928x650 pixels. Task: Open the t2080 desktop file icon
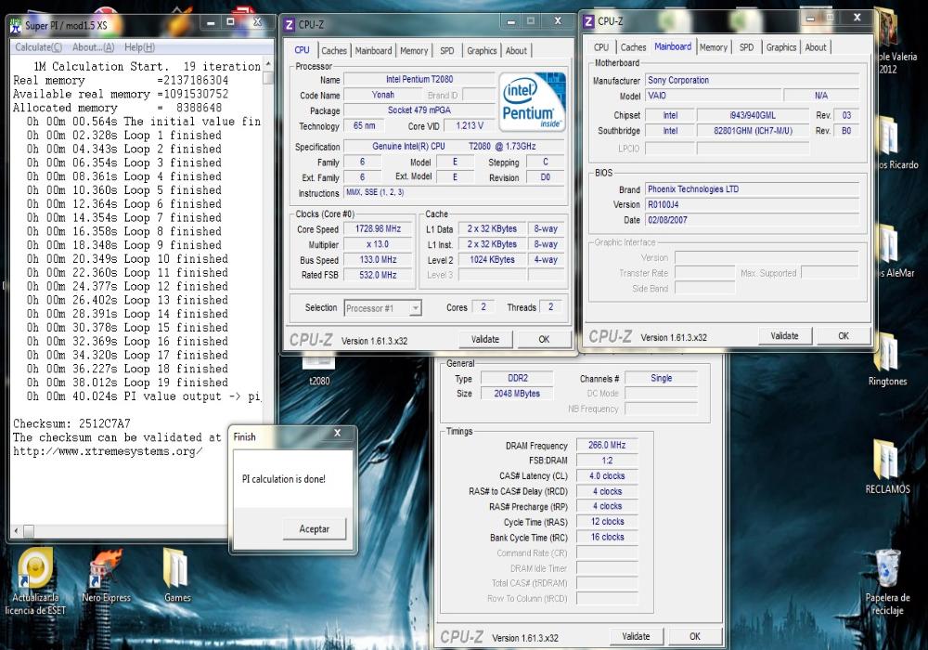click(319, 369)
